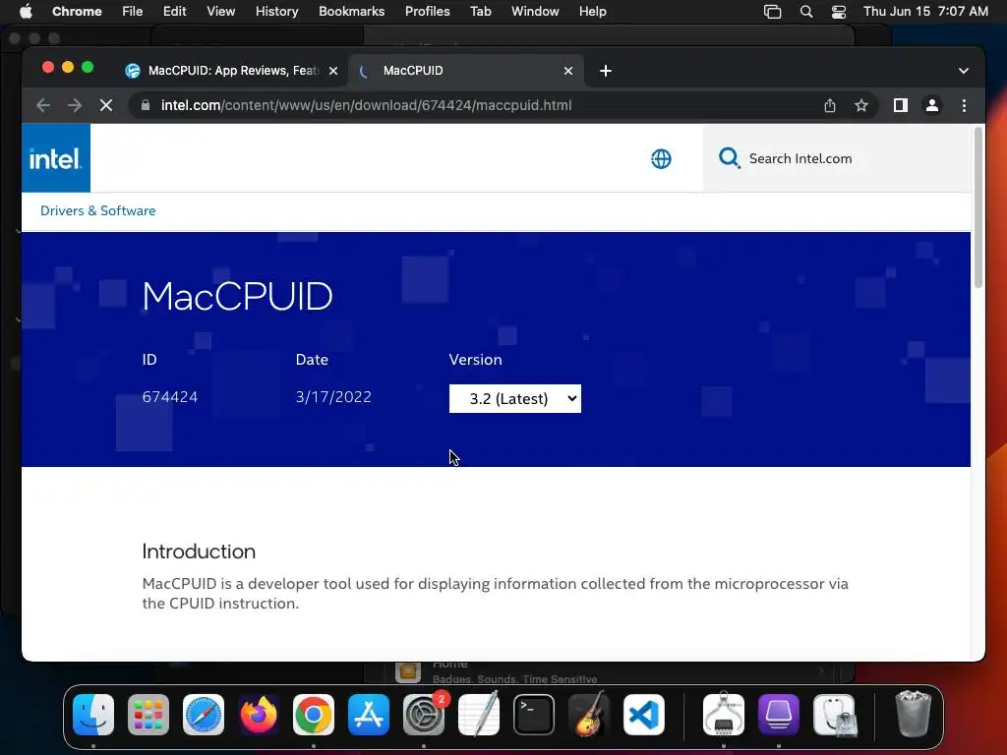
Task: Go forward in browser history
Action: tap(75, 105)
